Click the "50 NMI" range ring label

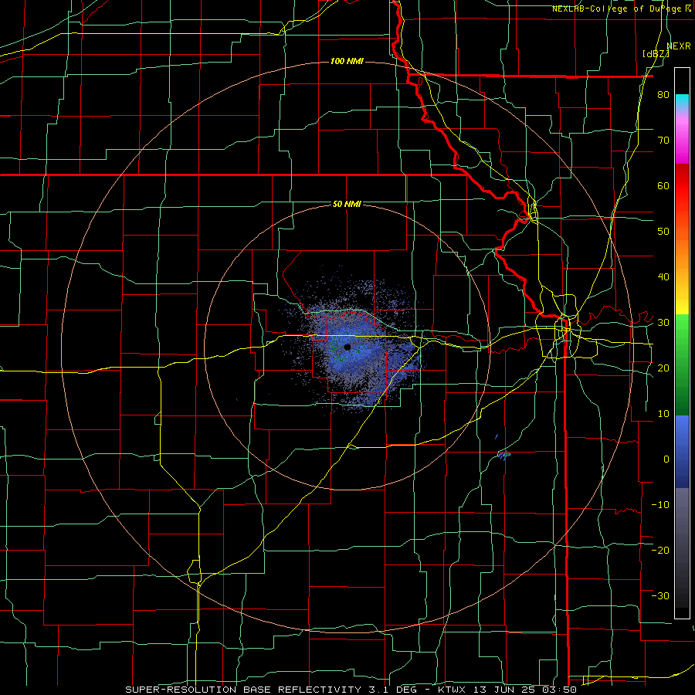(x=347, y=204)
